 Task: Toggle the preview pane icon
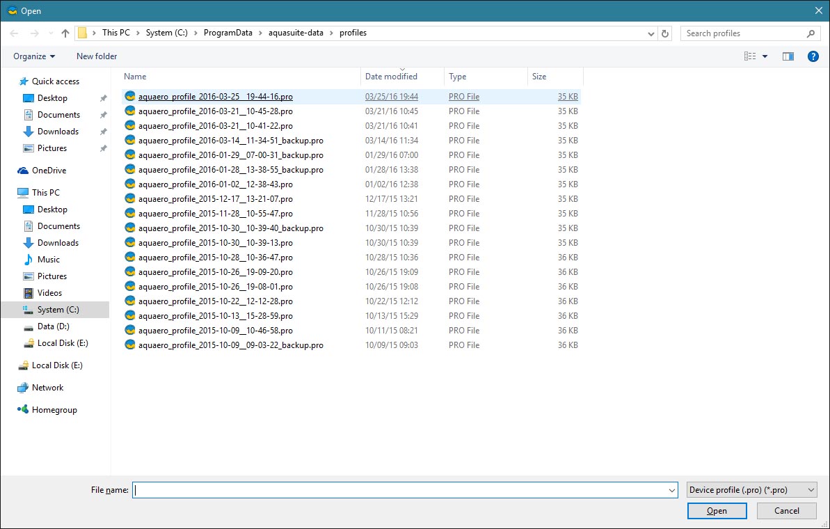pos(788,56)
